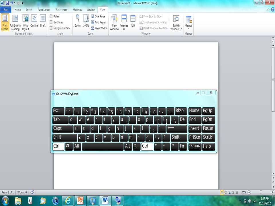The width and height of the screenshot is (275, 206).
Task: Select Print Layout view
Action: pos(5,22)
